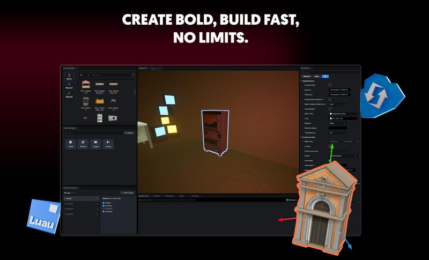
Task: Toggle the Double Sided checkbox
Action: (x=330, y=85)
